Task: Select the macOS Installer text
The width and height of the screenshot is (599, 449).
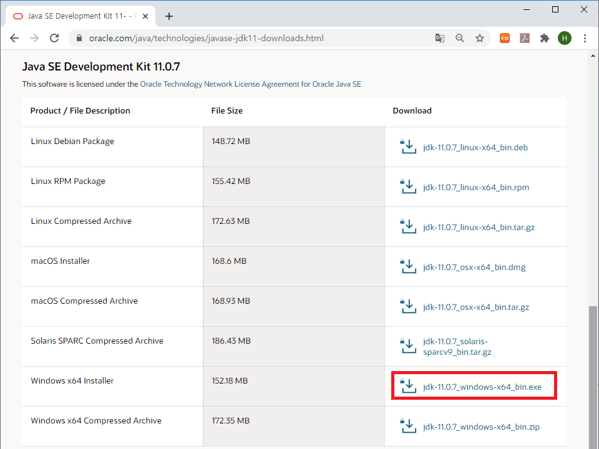Action: 61,261
